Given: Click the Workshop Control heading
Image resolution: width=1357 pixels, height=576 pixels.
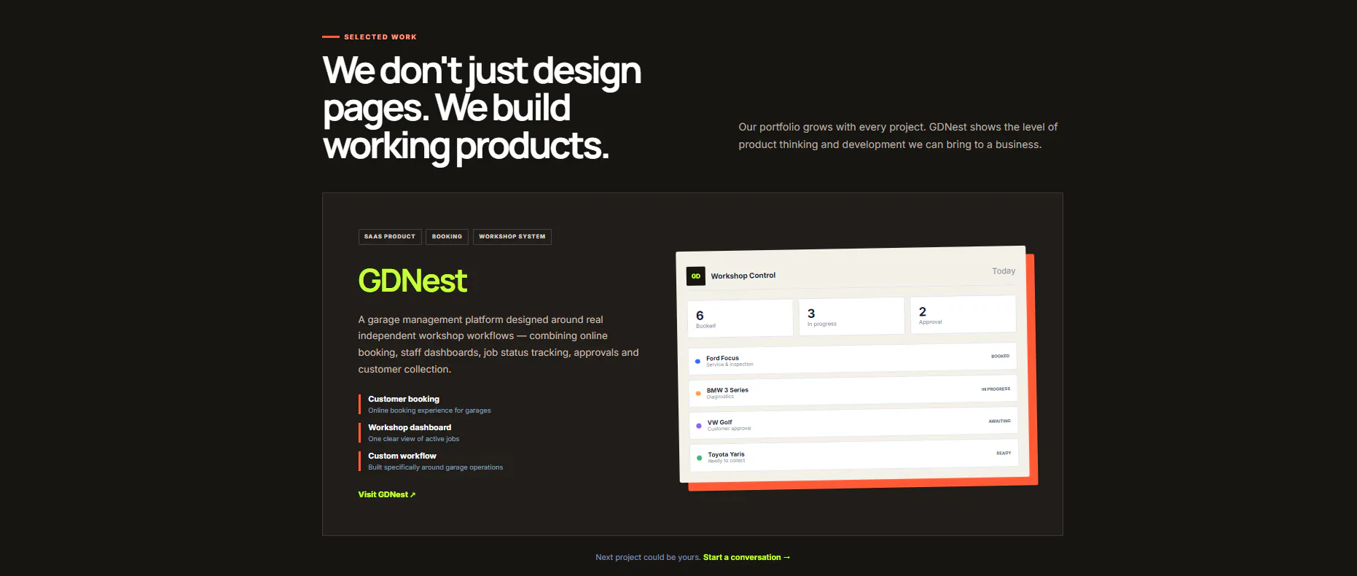Looking at the screenshot, I should coord(743,276).
